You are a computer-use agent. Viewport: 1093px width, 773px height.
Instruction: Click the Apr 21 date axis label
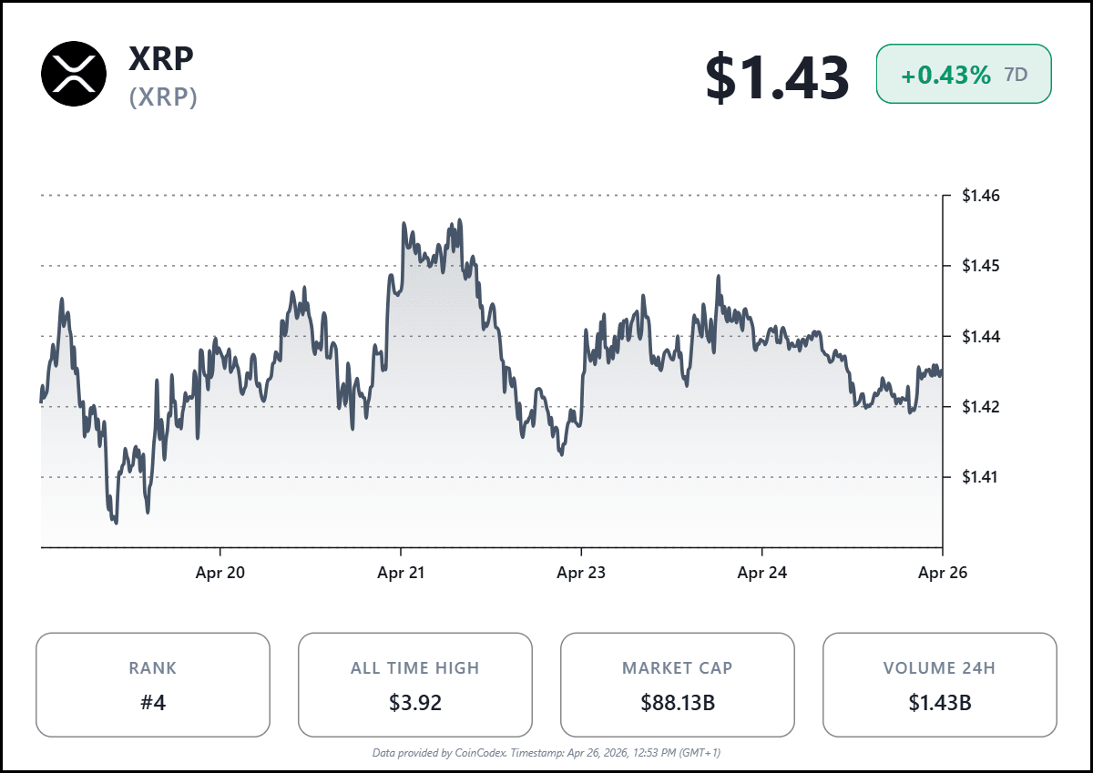[401, 573]
